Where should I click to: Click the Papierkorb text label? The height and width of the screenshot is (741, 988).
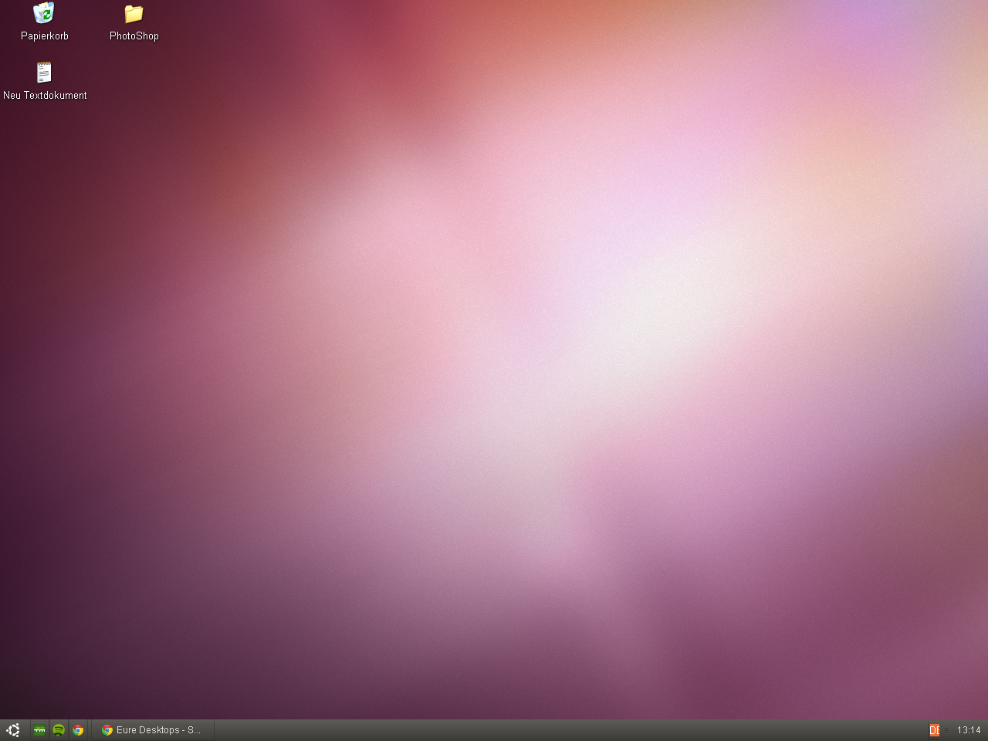[44, 36]
